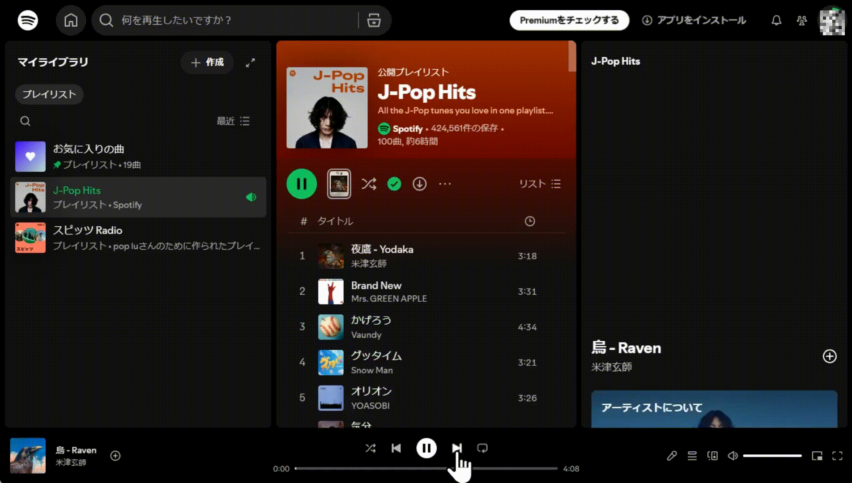Download the J-Pop Hits playlist
This screenshot has width=852, height=483.
click(x=419, y=184)
